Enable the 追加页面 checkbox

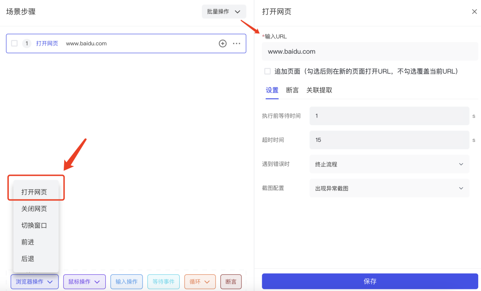[267, 71]
